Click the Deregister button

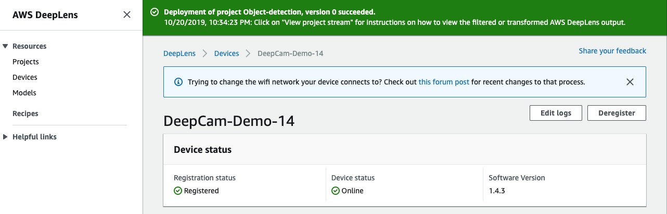pyautogui.click(x=617, y=113)
